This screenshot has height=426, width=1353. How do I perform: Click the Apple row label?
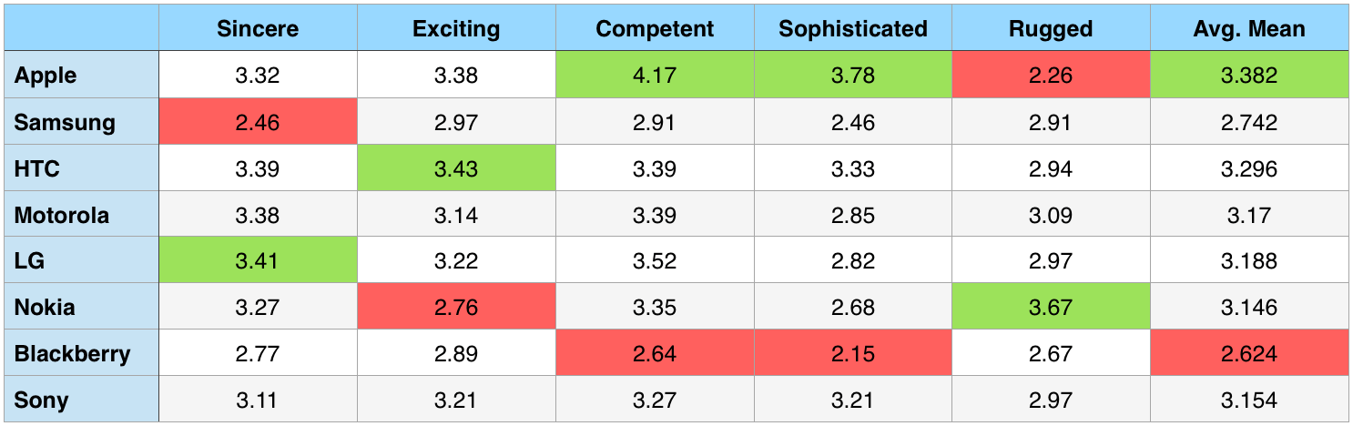pos(46,76)
